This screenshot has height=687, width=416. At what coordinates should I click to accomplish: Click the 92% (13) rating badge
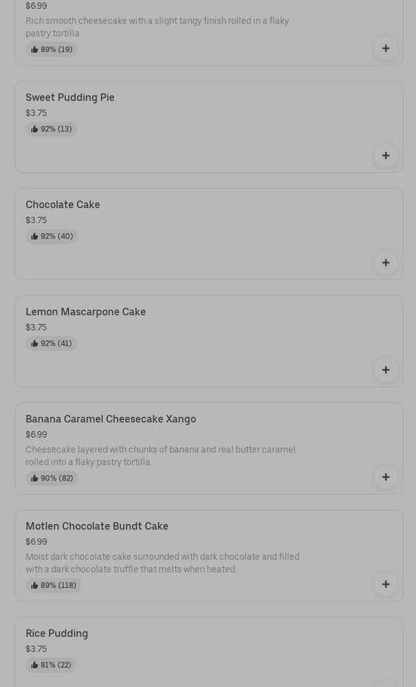click(x=51, y=129)
